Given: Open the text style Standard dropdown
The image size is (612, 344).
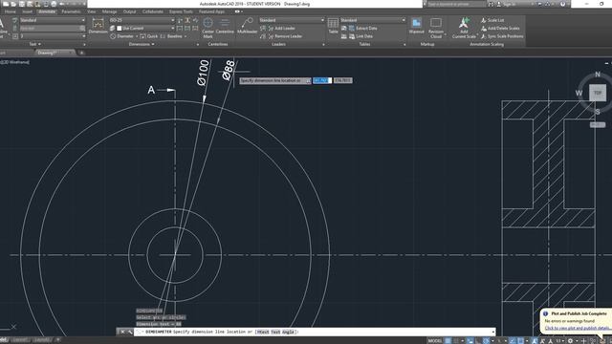Looking at the screenshot, I should coord(52,20).
